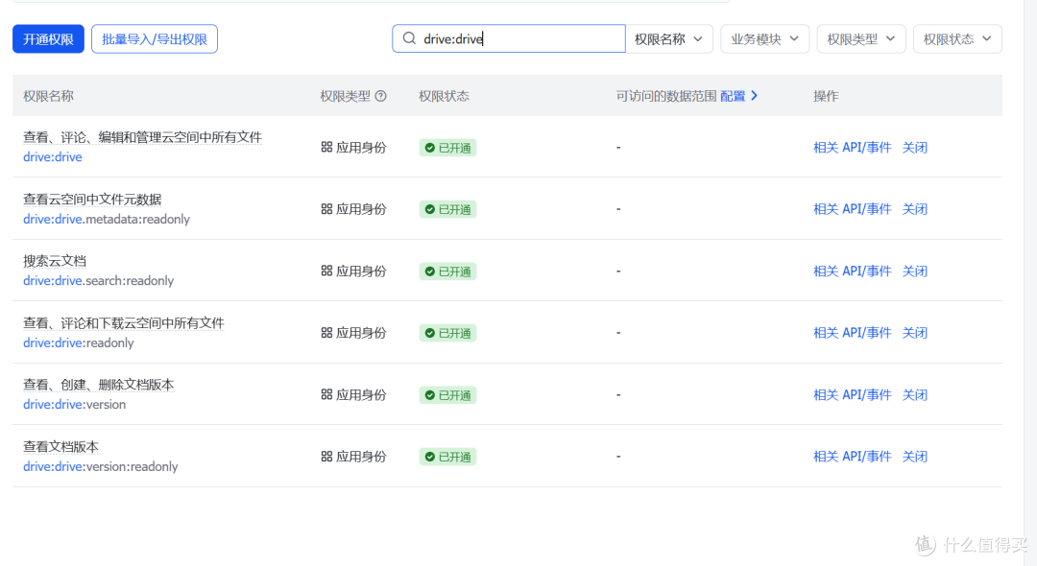Select permission name 查看云空间中文件元数据
This screenshot has height=566, width=1037.
click(x=92, y=200)
